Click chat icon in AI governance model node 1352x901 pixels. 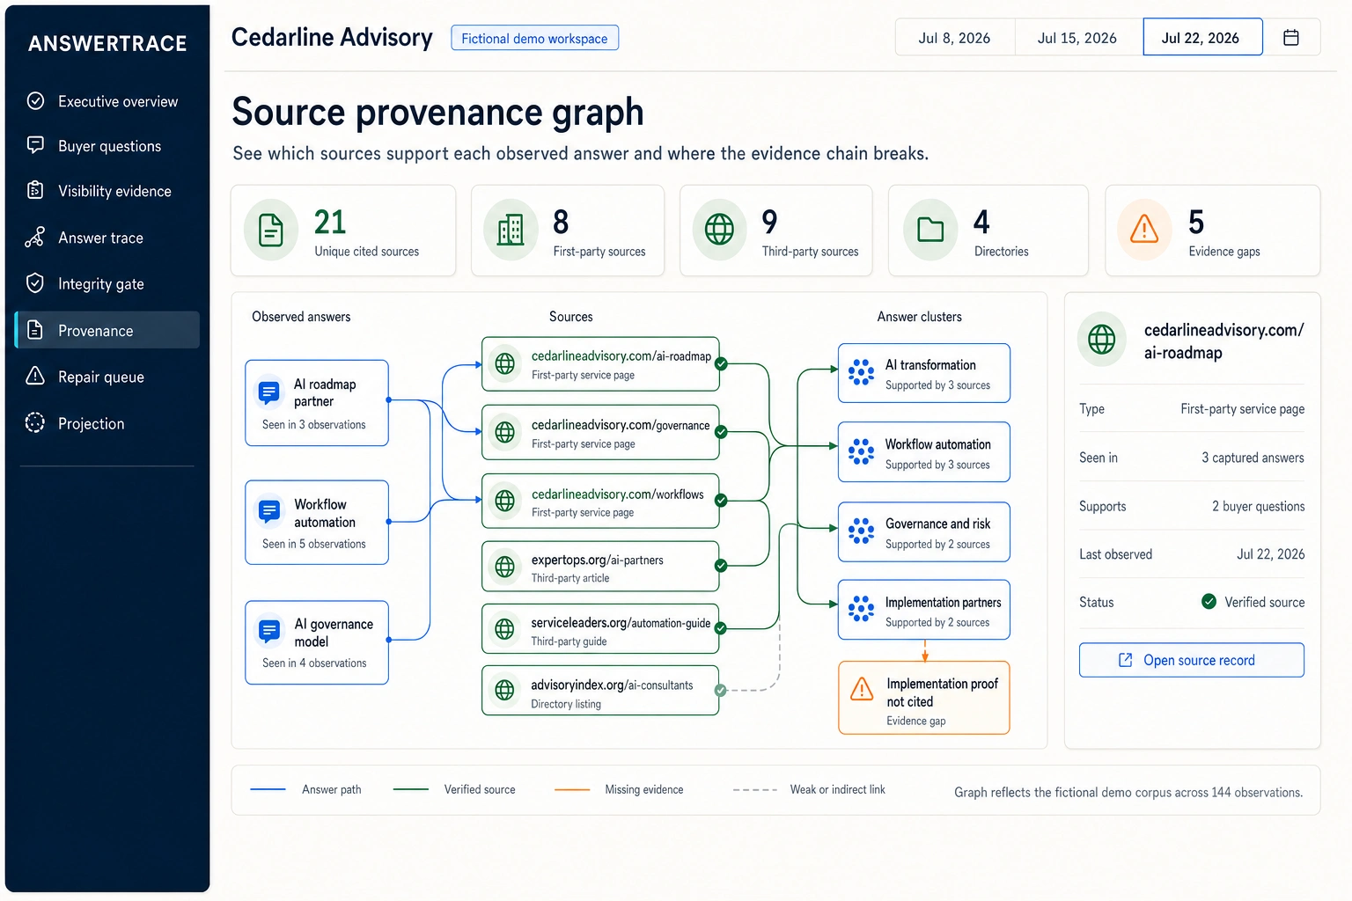pos(269,631)
